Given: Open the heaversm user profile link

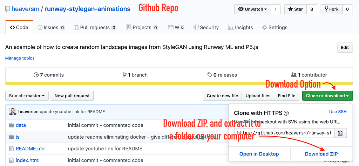Looking at the screenshot, I should (25, 9).
